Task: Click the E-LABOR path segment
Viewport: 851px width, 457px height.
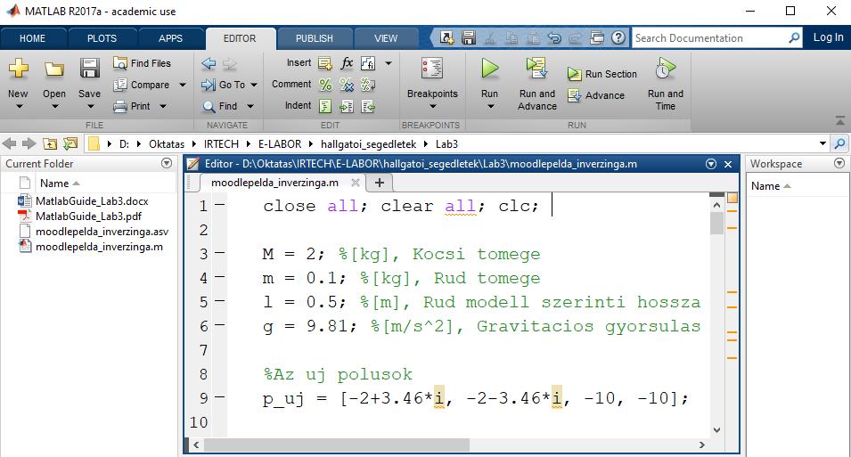Action: (x=280, y=143)
